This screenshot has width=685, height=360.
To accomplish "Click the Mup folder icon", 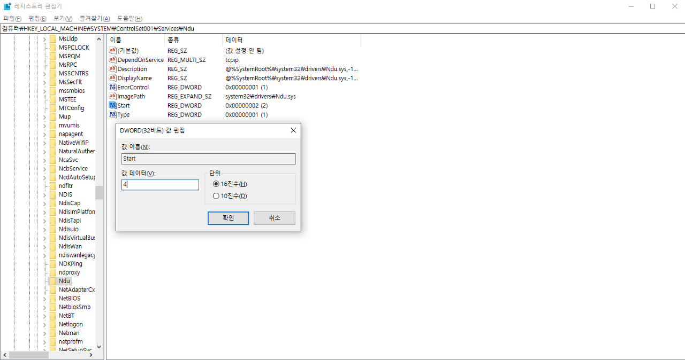I will pyautogui.click(x=52, y=116).
